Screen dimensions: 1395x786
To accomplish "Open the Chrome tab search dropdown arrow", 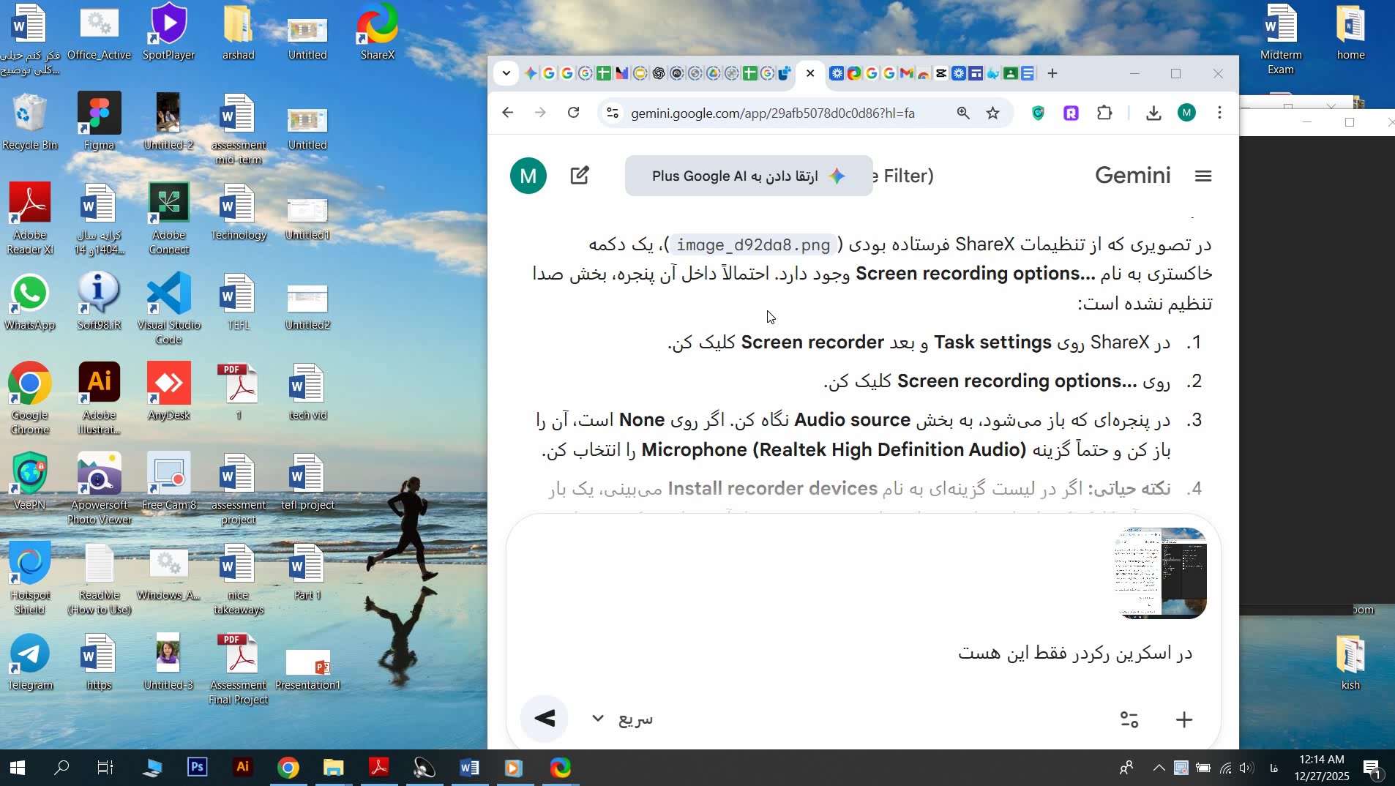I will pyautogui.click(x=506, y=73).
